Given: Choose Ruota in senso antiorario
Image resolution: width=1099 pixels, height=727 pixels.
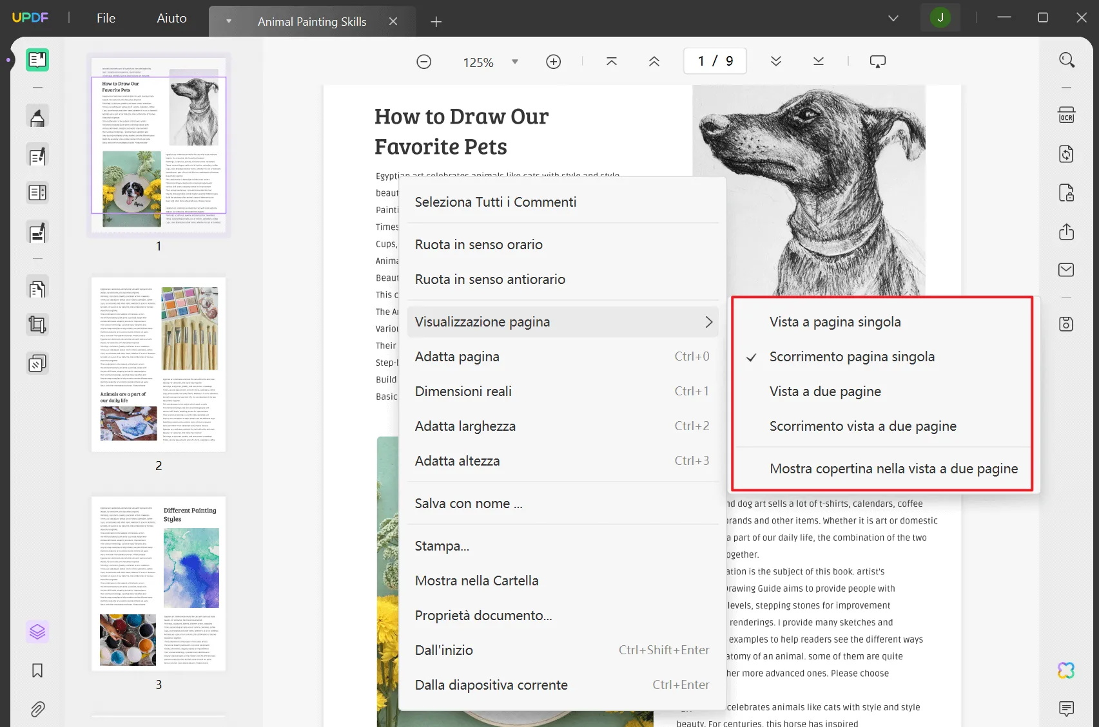Looking at the screenshot, I should tap(563, 279).
